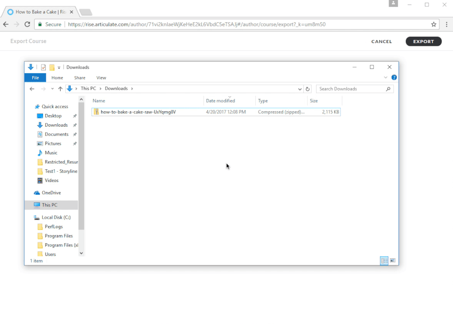Viewport: 453px width, 324px height.
Task: Switch to large icons view layout
Action: click(x=393, y=260)
